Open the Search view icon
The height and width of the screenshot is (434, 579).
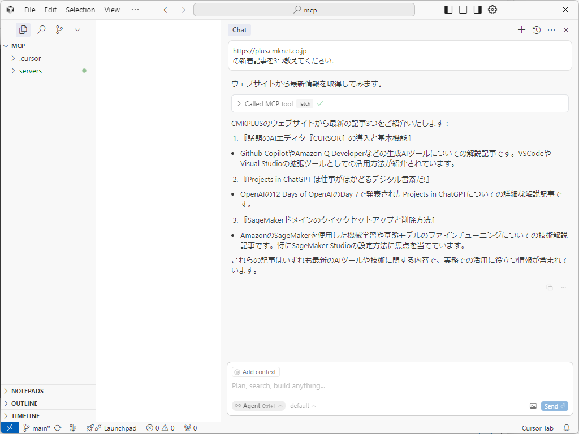click(41, 30)
